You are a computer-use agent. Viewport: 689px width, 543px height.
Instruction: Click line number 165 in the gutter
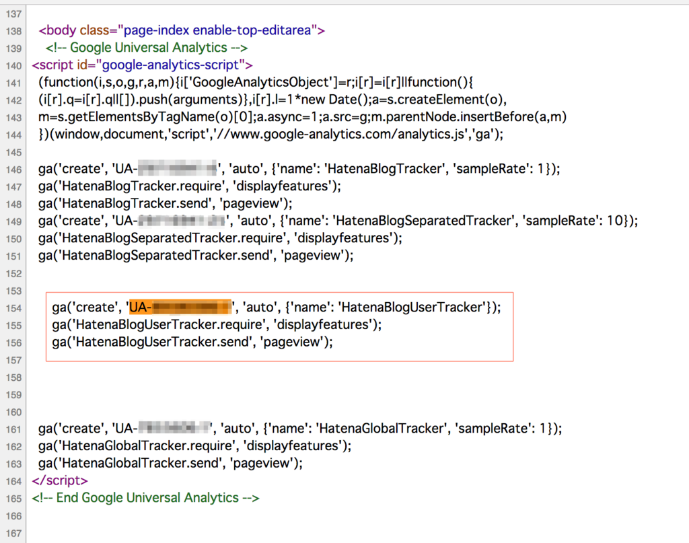pyautogui.click(x=13, y=499)
